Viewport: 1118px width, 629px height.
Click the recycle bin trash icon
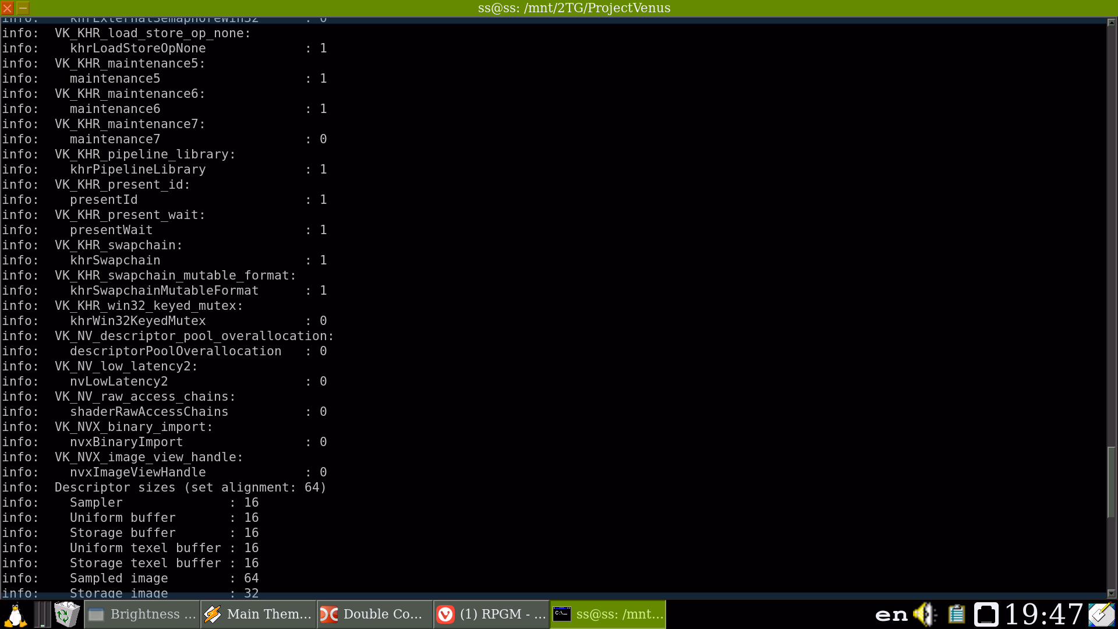pos(66,614)
